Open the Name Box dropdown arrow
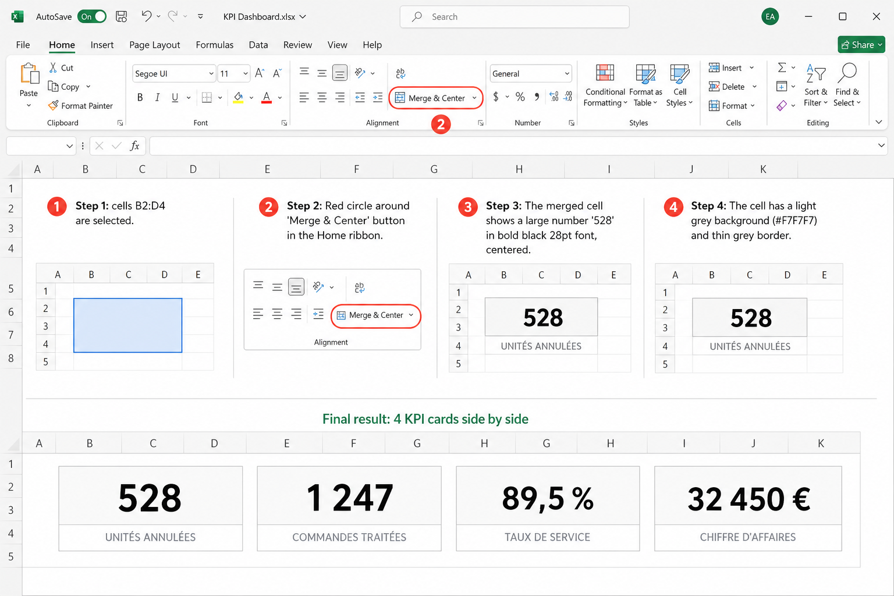Viewport: 894px width, 596px height. pos(69,146)
